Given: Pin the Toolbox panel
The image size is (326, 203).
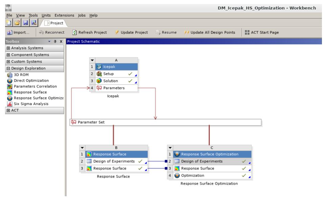Looking at the screenshot, I should tap(55, 42).
